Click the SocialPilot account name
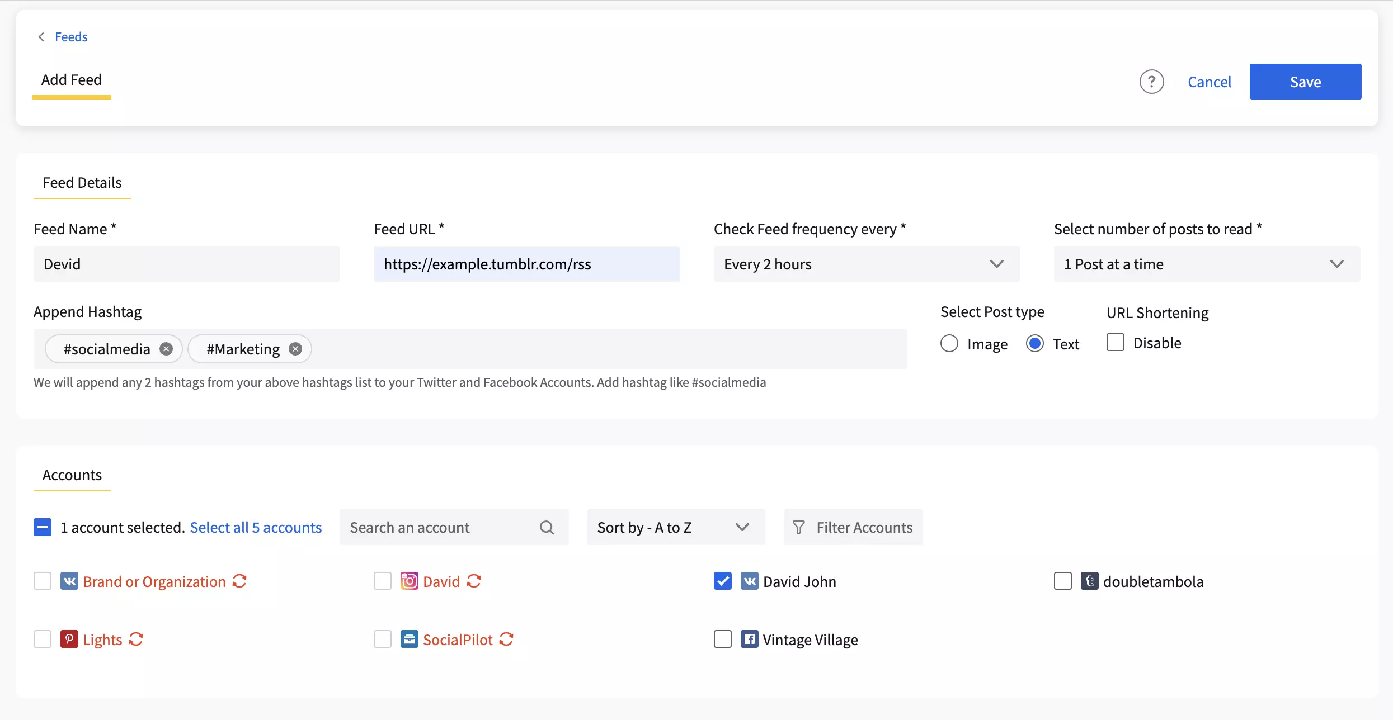This screenshot has height=720, width=1393. tap(458, 640)
